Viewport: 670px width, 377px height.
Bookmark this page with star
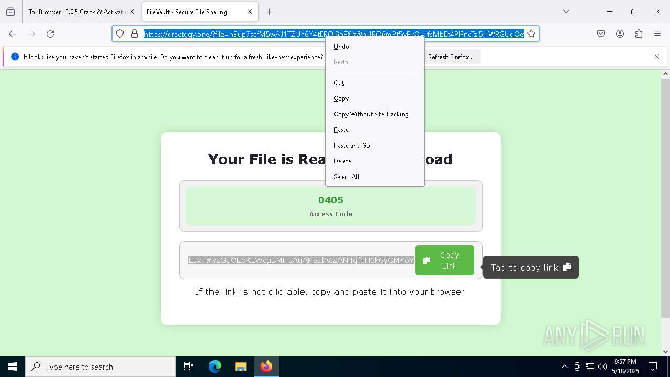coord(531,34)
